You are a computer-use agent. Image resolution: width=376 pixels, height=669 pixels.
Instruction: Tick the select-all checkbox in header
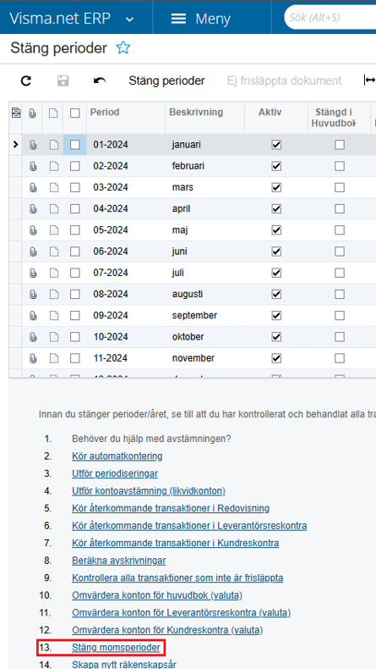(x=75, y=113)
